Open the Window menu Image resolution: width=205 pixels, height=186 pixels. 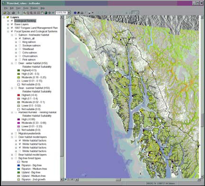click(34, 8)
